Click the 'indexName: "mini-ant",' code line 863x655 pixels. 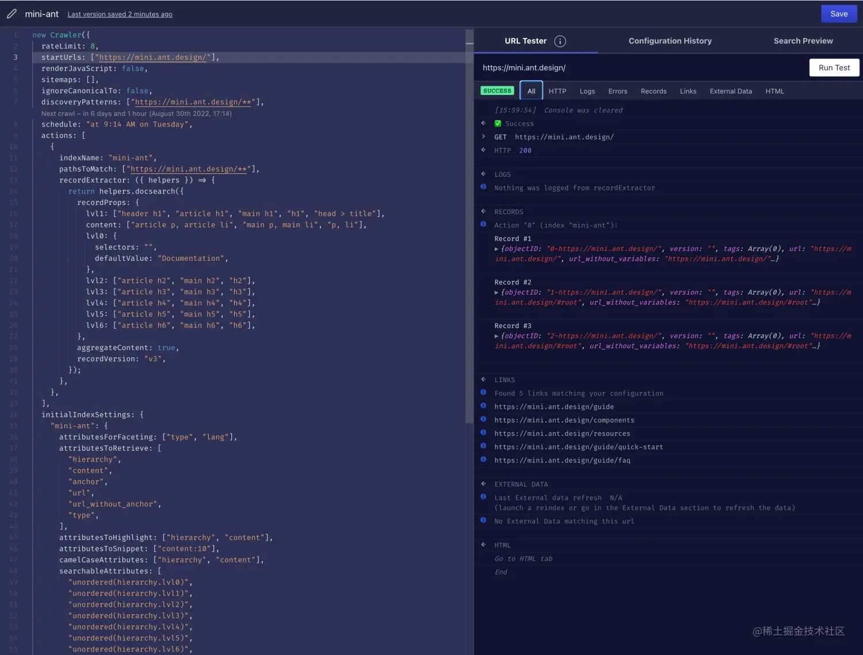coord(108,158)
